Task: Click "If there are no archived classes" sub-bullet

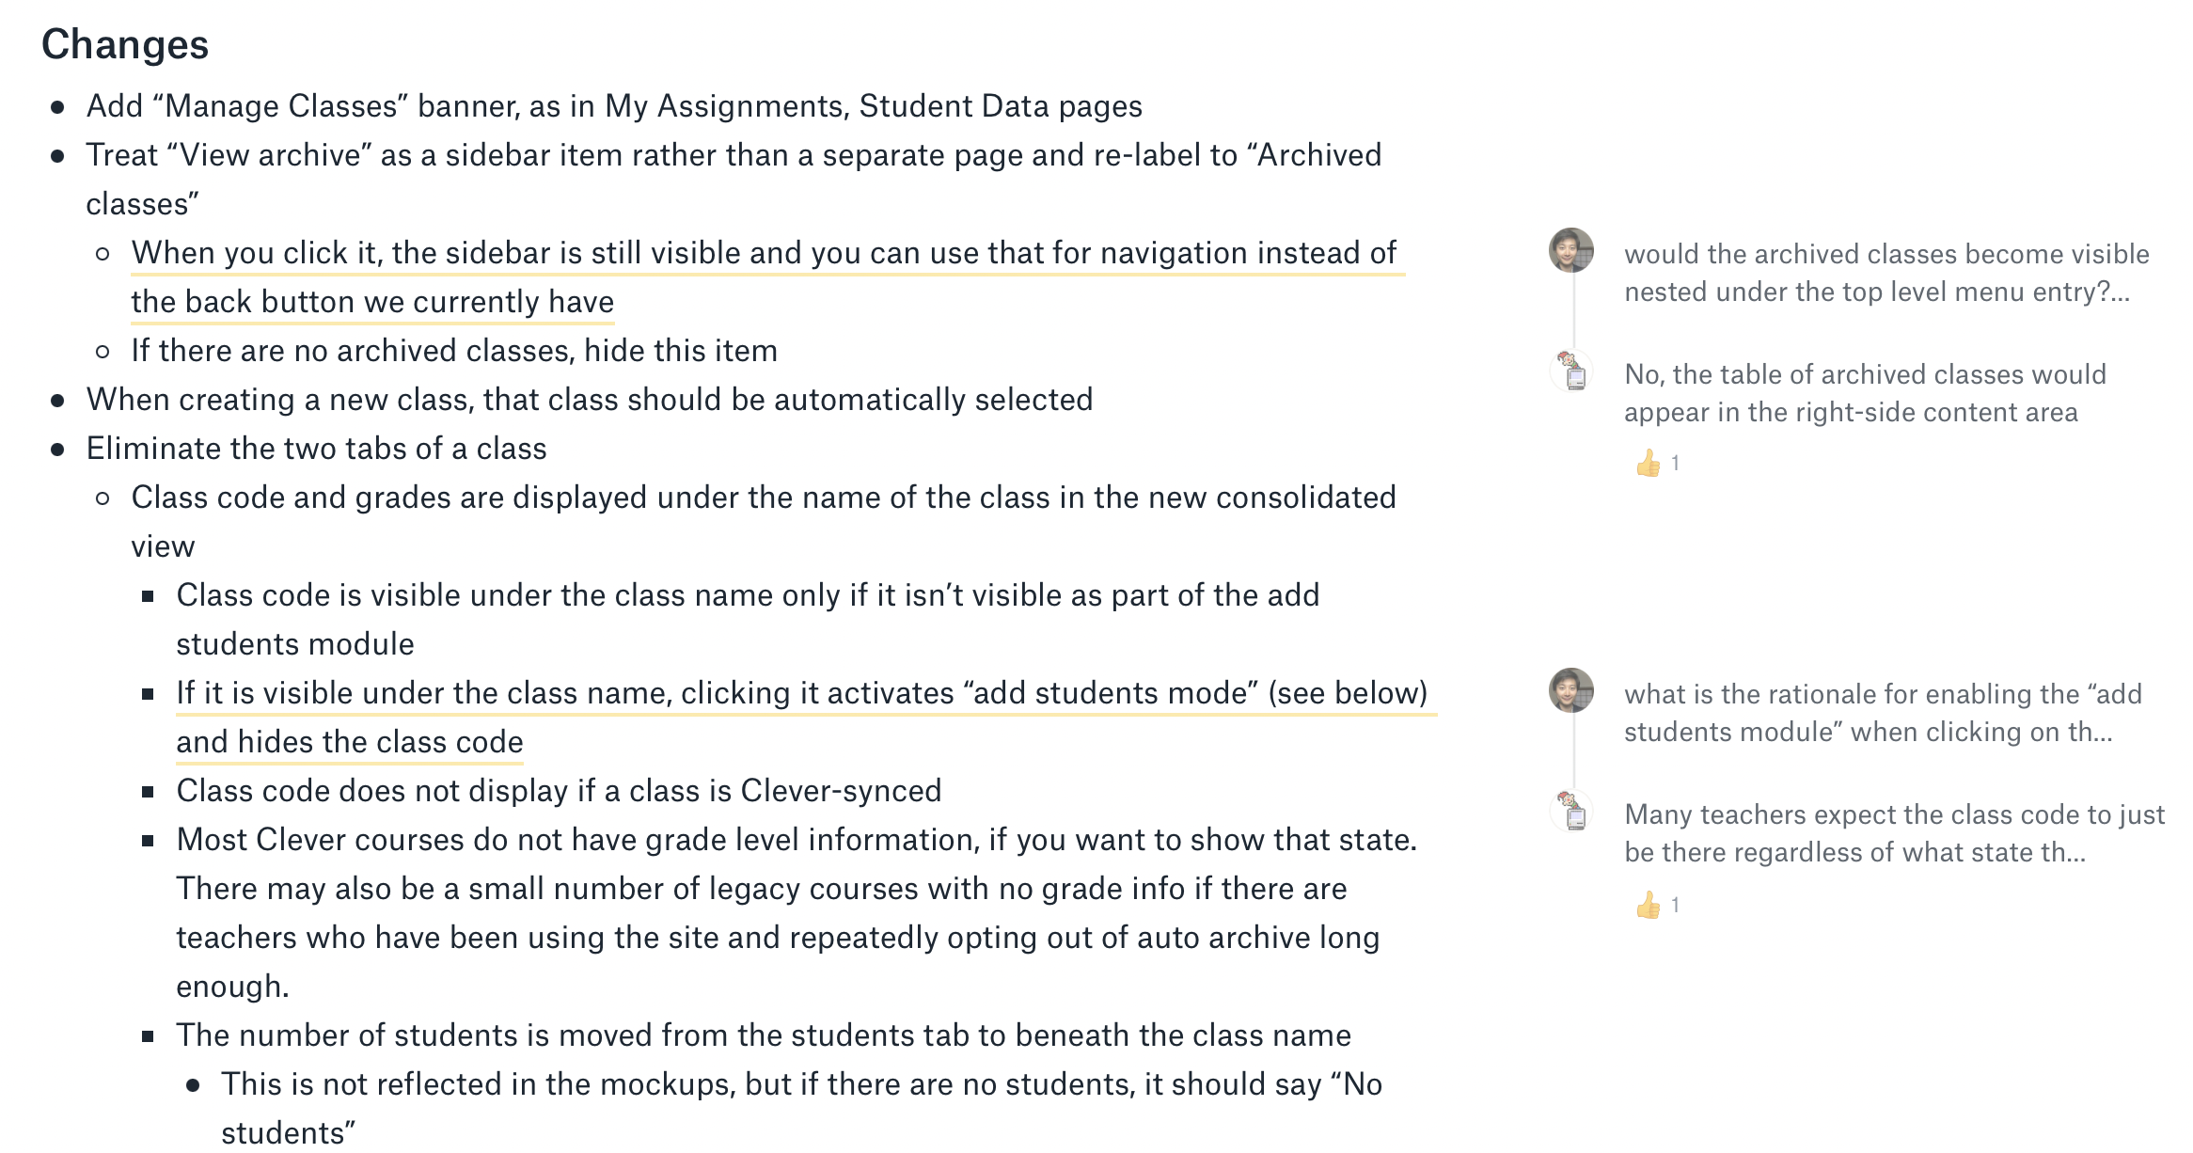Action: coord(454,351)
